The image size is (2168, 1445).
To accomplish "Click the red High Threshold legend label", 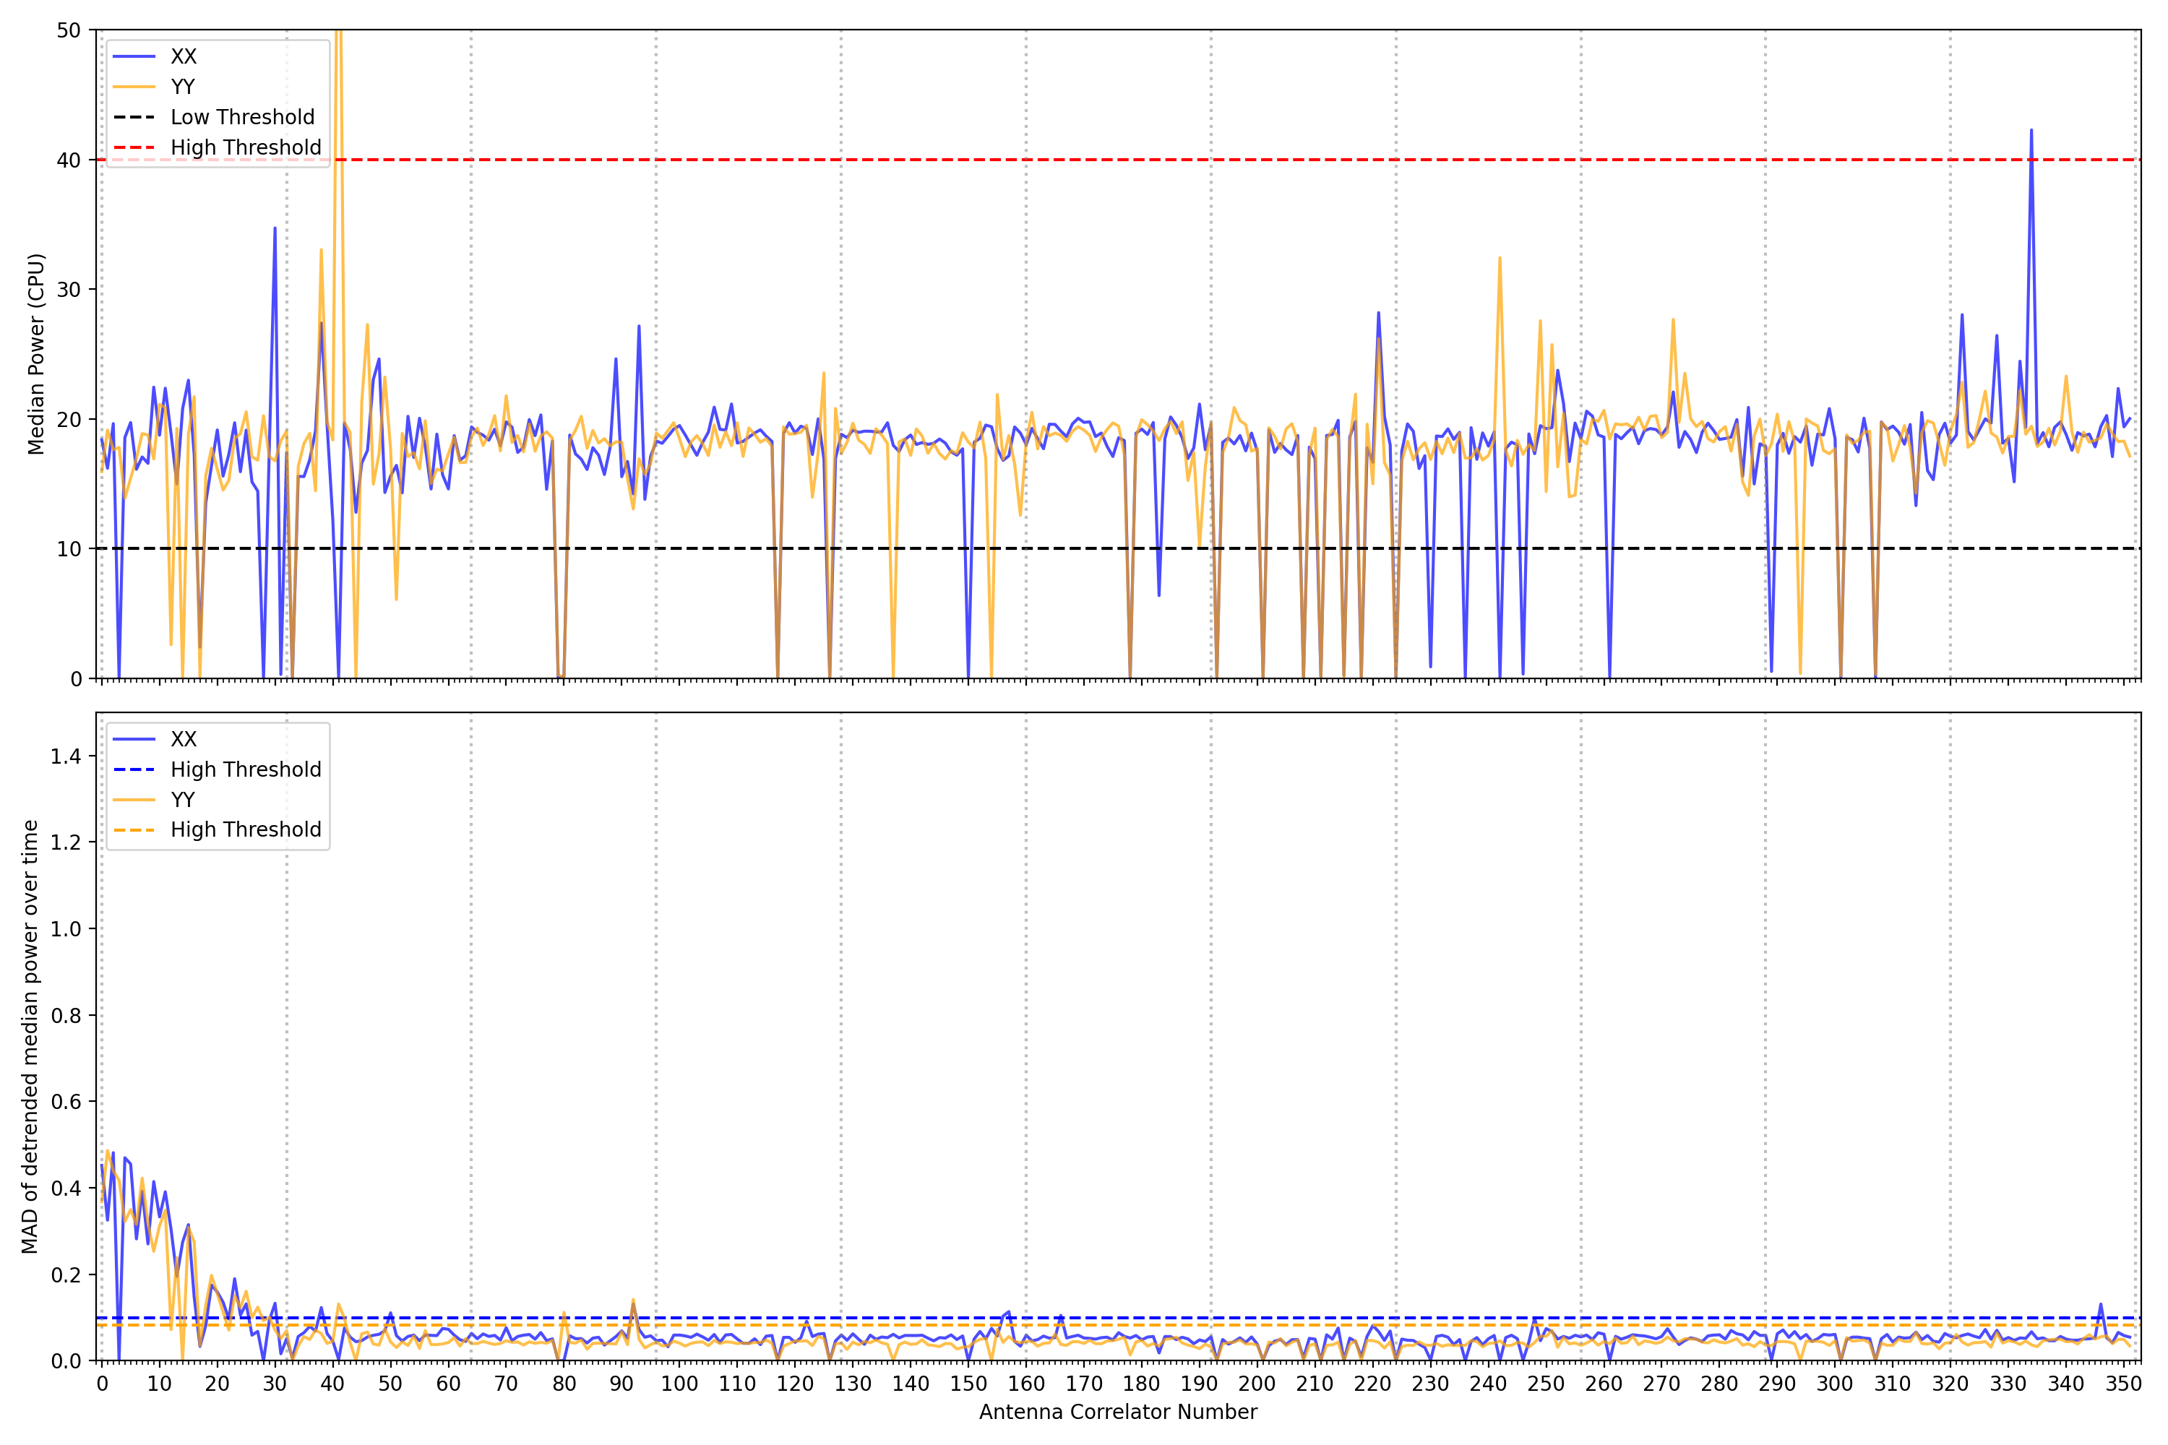I will 245,147.
